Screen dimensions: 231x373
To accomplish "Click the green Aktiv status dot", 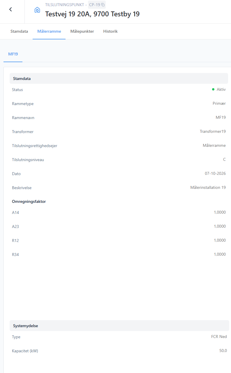I will pos(213,90).
